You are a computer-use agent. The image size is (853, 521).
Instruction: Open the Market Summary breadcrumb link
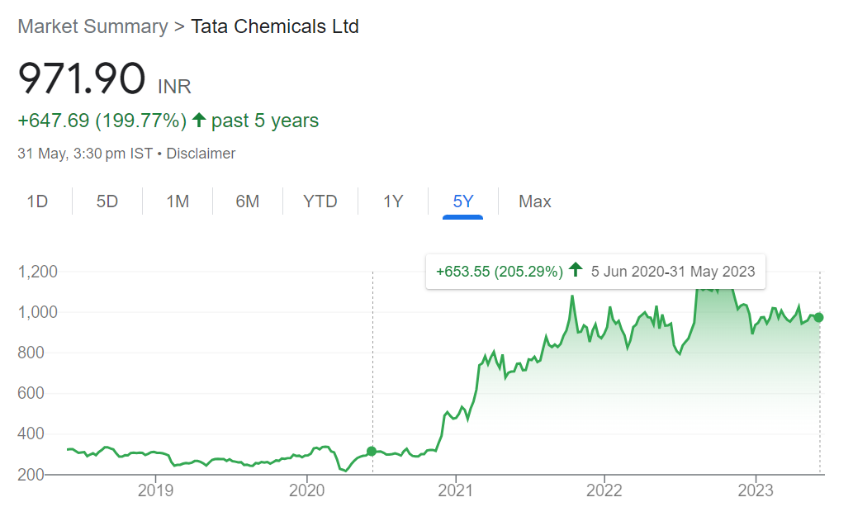tap(92, 26)
